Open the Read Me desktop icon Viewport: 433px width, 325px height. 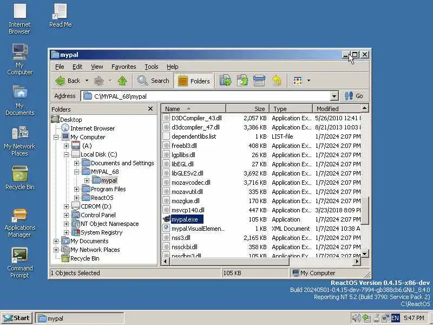click(60, 16)
